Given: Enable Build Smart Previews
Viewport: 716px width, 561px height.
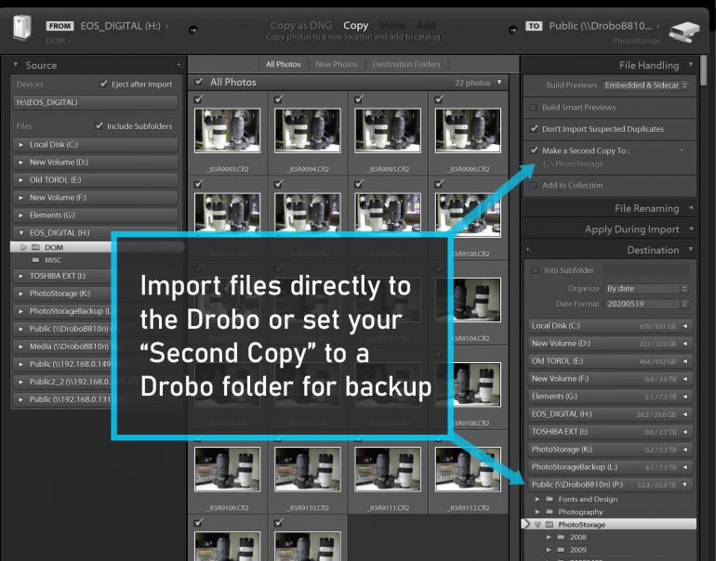Looking at the screenshot, I should pos(533,108).
